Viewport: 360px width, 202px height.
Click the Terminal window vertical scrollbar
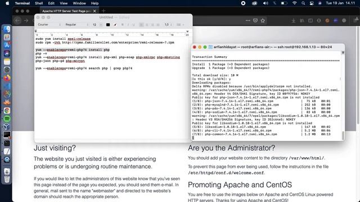point(343,135)
